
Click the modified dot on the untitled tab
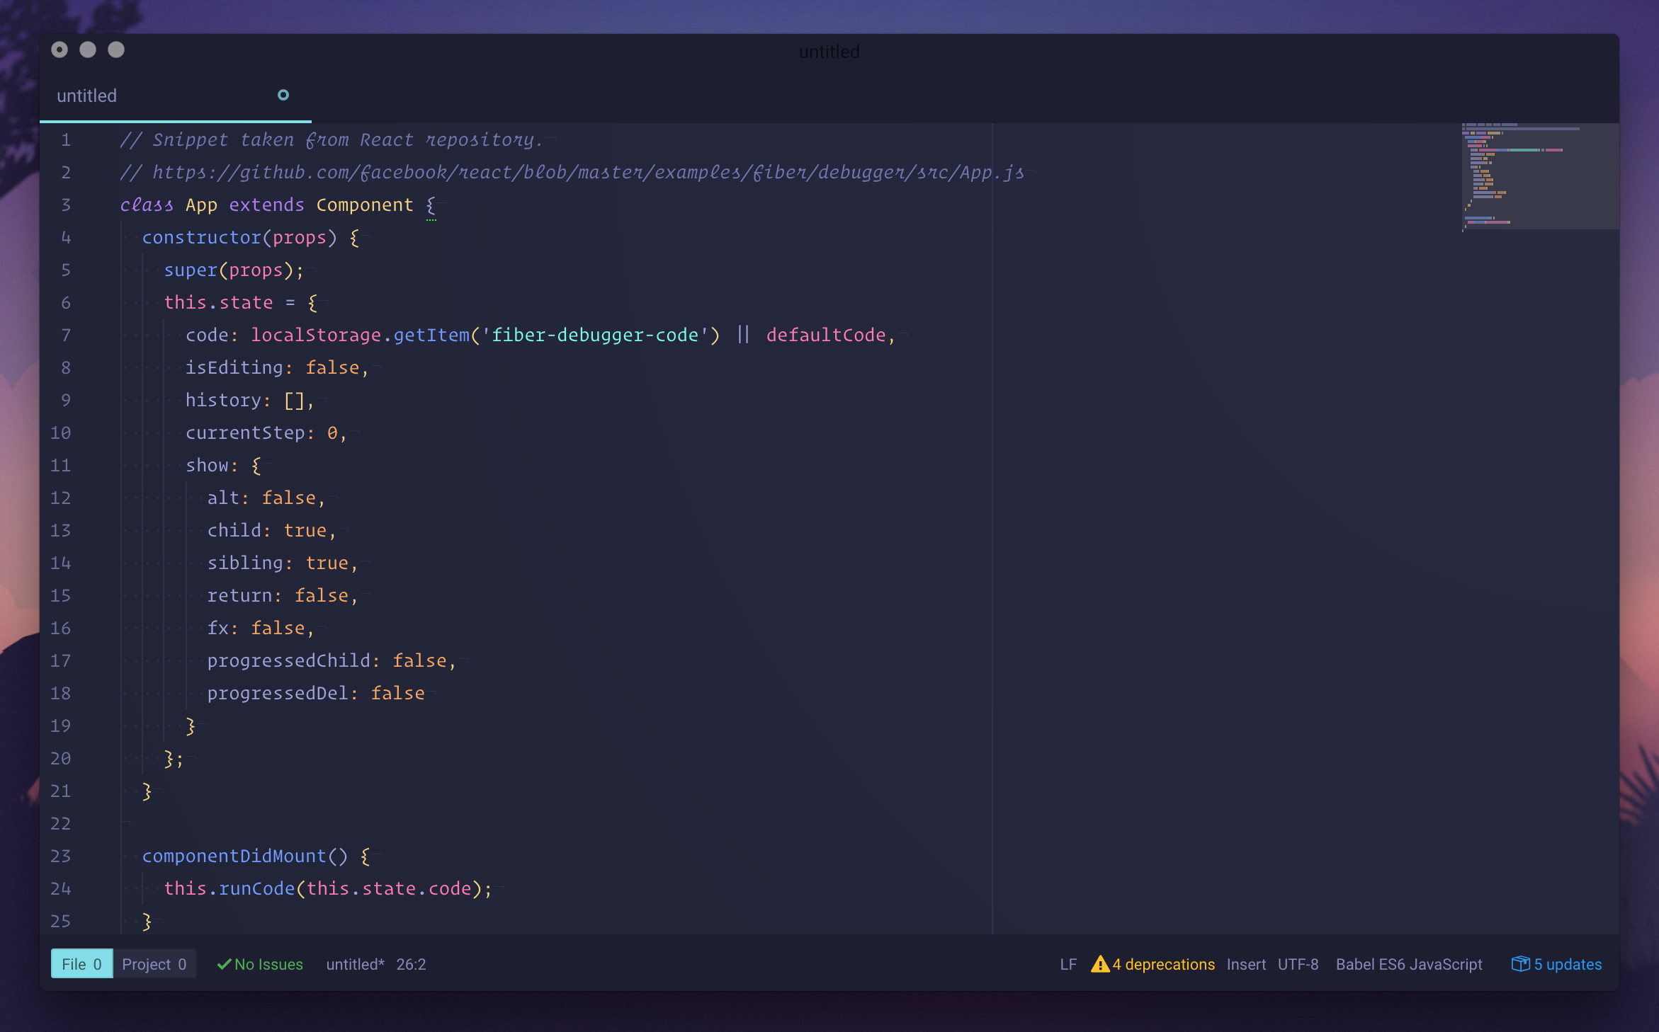click(283, 95)
